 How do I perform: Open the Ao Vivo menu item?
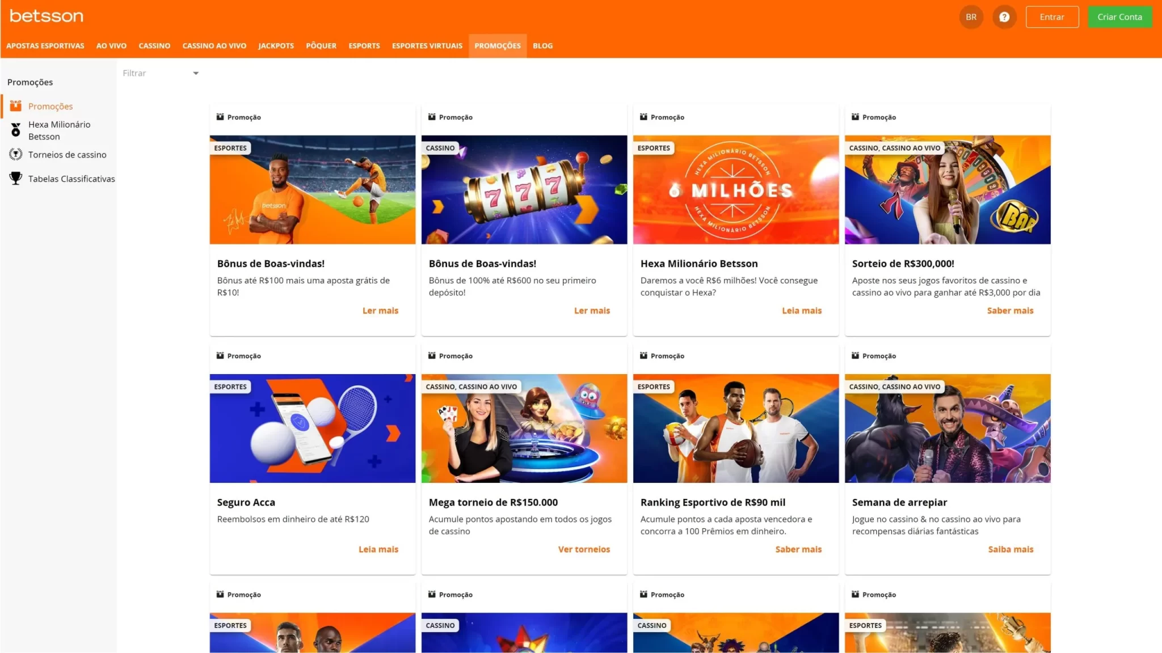click(111, 46)
